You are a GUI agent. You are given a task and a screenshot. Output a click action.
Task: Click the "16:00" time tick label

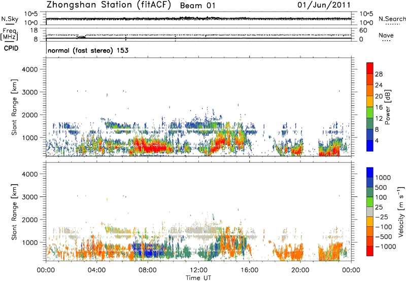[249, 270]
